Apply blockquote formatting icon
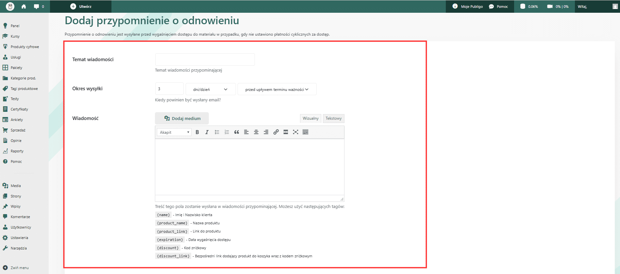 pos(237,132)
